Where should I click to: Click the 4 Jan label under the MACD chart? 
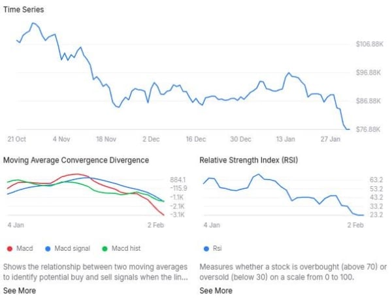(16, 225)
